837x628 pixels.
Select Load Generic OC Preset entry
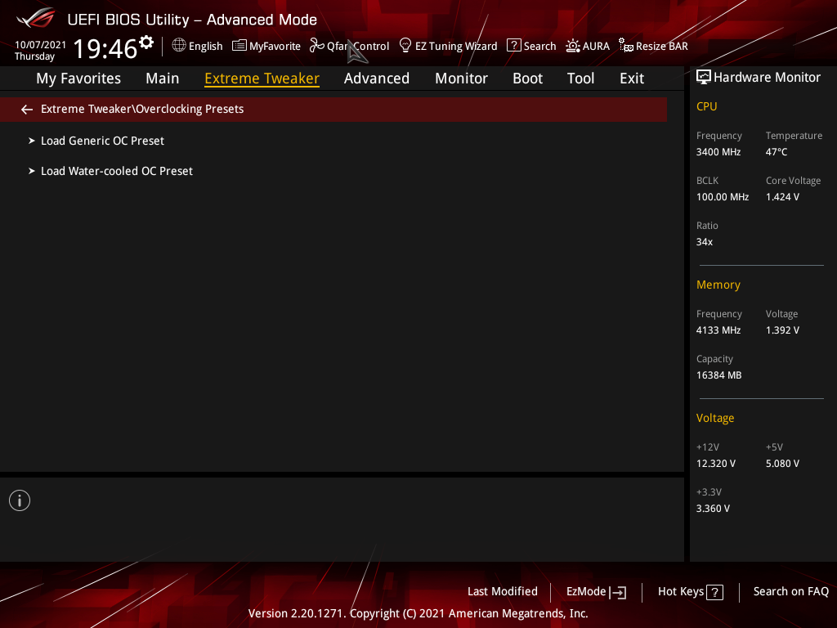pos(102,141)
